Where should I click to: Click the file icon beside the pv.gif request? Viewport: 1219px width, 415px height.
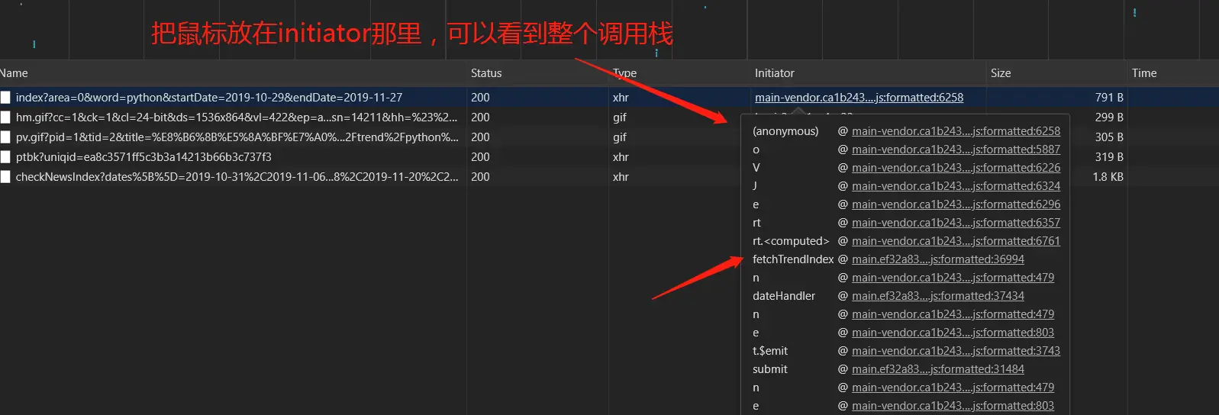click(5, 137)
